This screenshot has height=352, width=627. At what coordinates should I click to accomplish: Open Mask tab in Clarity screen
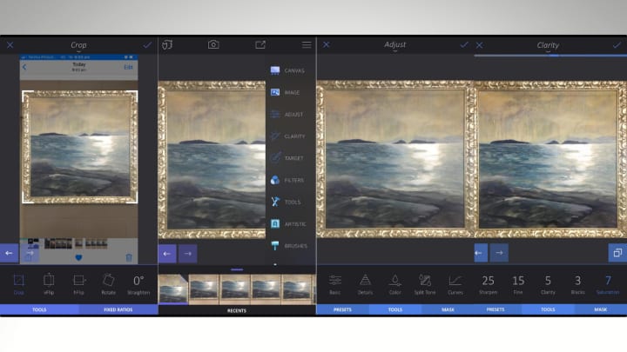[x=601, y=309]
